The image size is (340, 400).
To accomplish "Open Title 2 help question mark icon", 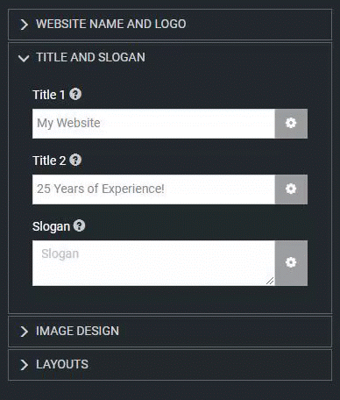I will point(75,160).
